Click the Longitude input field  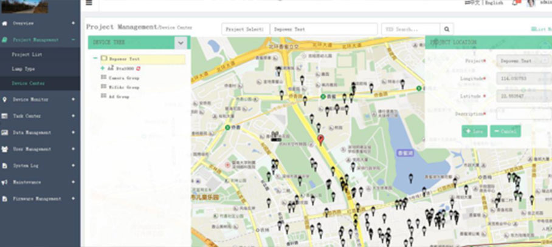point(524,78)
